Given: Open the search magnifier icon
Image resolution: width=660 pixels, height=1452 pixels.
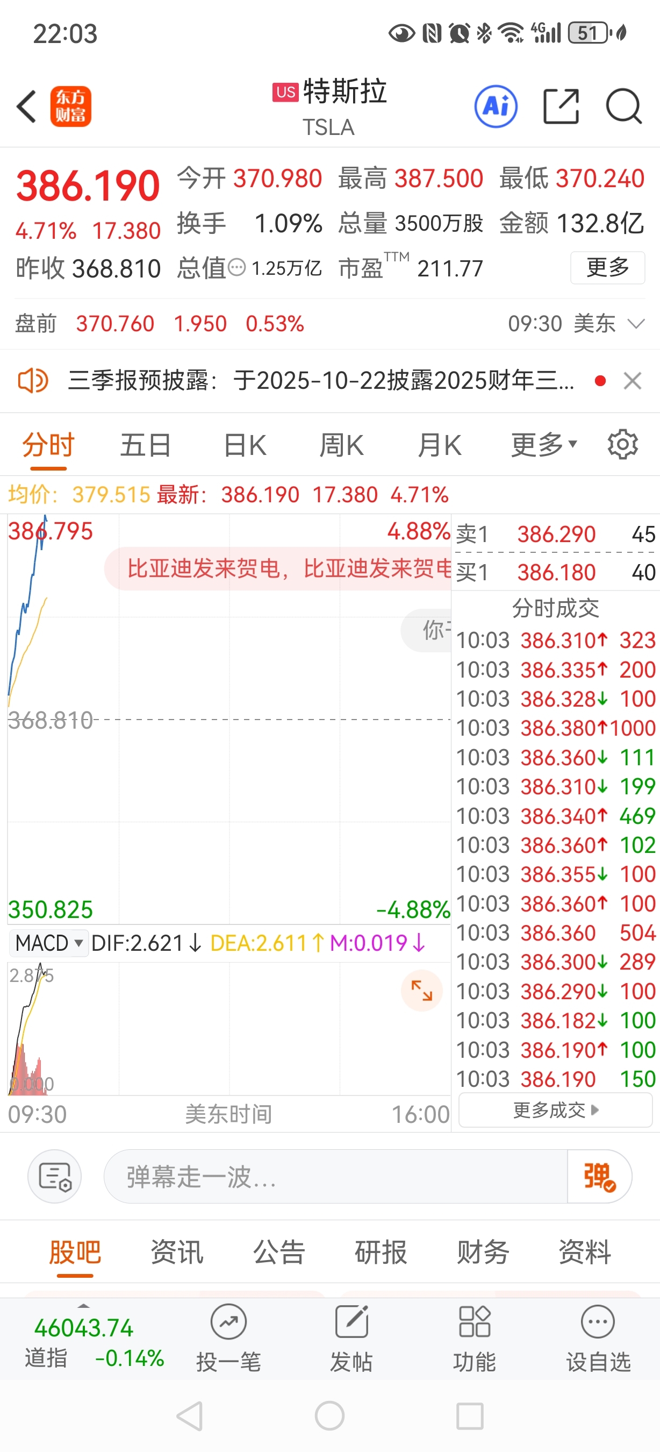Looking at the screenshot, I should point(624,106).
